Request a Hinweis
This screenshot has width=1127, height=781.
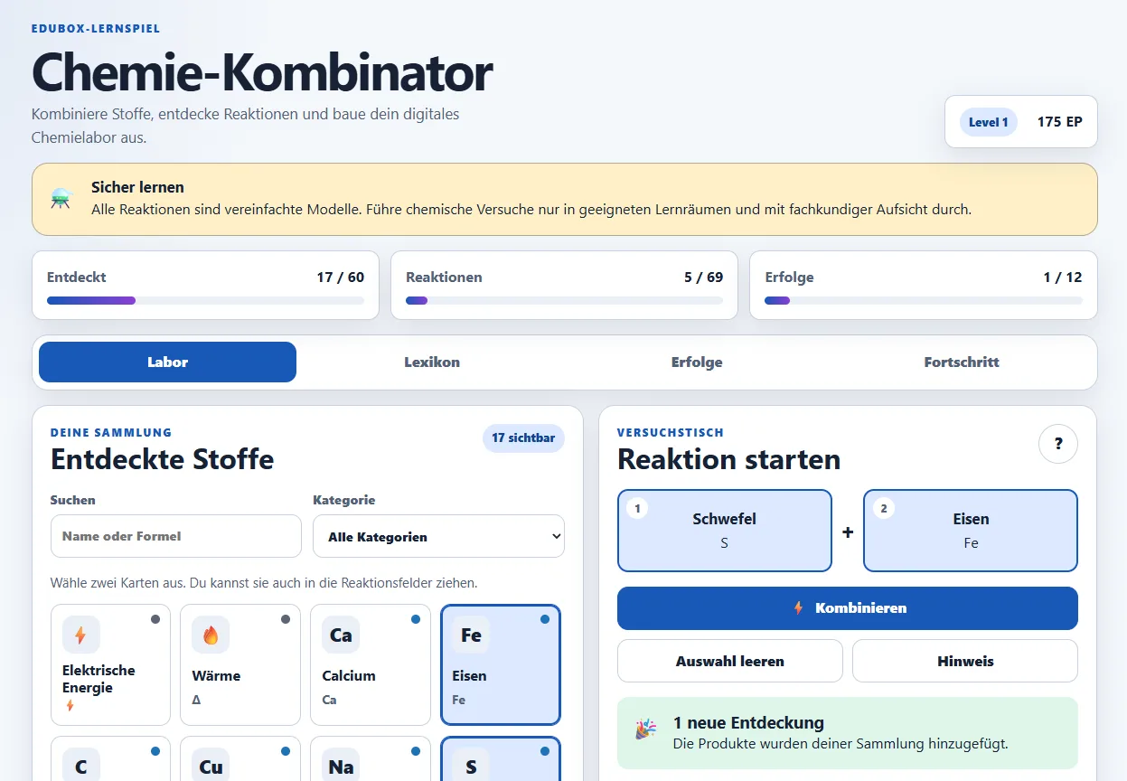point(965,661)
